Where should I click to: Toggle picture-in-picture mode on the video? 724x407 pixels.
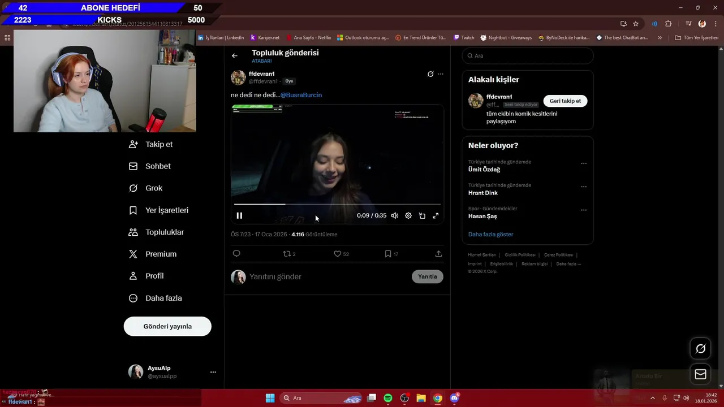(422, 215)
